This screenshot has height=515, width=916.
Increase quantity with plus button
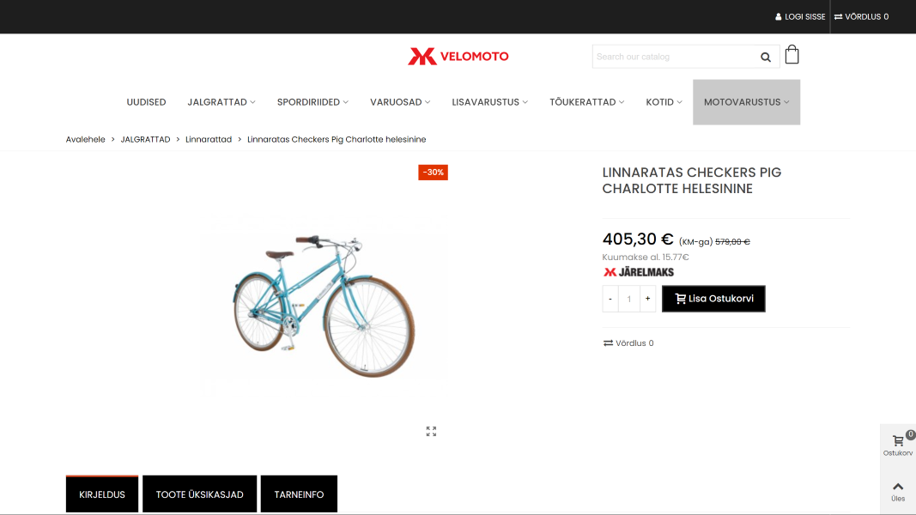coord(647,299)
